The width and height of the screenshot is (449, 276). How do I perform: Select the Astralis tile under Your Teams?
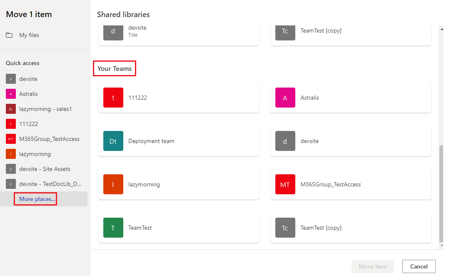coord(351,98)
